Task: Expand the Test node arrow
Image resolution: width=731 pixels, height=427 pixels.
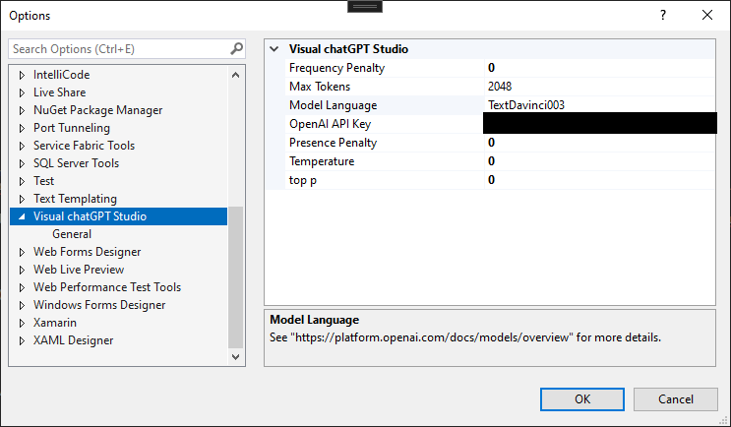Action: (x=22, y=181)
